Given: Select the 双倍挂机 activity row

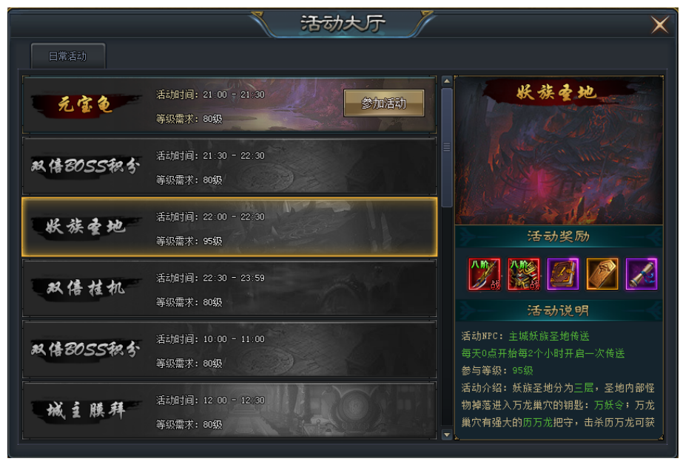Looking at the screenshot, I should coord(229,288).
